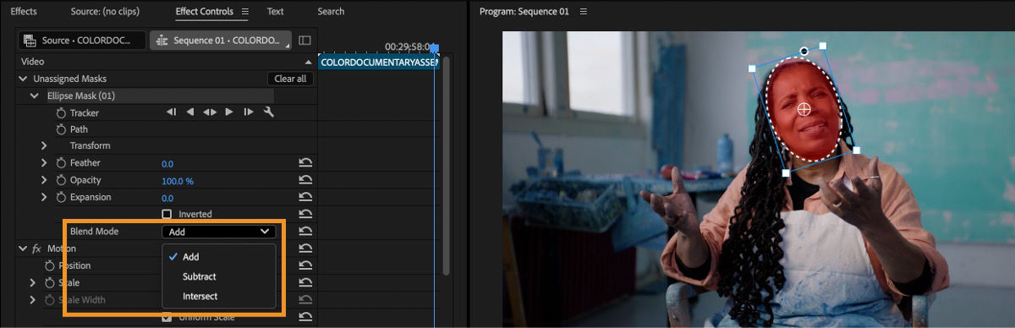The width and height of the screenshot is (1015, 328).
Task: Open the Blend Mode dropdown
Action: (x=218, y=231)
